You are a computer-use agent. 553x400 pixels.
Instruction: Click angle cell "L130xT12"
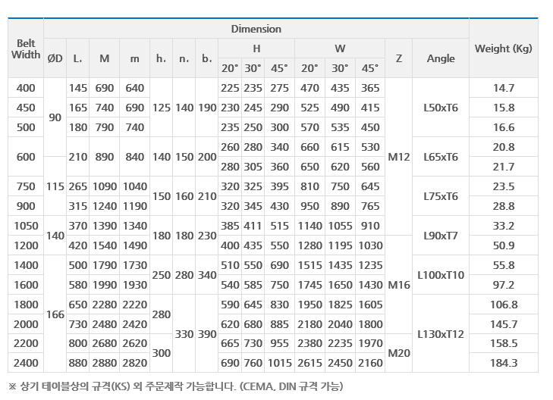point(441,334)
